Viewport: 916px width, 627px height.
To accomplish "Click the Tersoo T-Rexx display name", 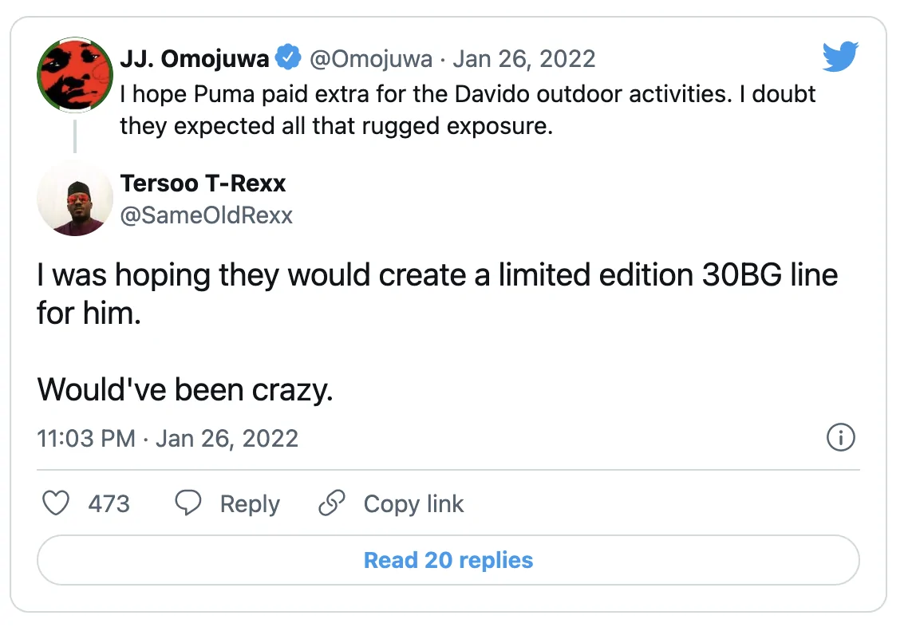I will [203, 183].
